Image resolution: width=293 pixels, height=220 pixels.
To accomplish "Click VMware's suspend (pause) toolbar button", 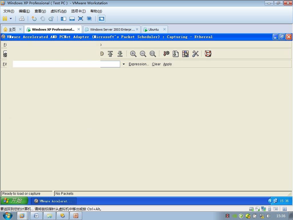I will coord(5,19).
